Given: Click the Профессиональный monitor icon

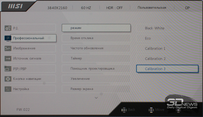Looking at the screenshot, I should click(8, 38).
